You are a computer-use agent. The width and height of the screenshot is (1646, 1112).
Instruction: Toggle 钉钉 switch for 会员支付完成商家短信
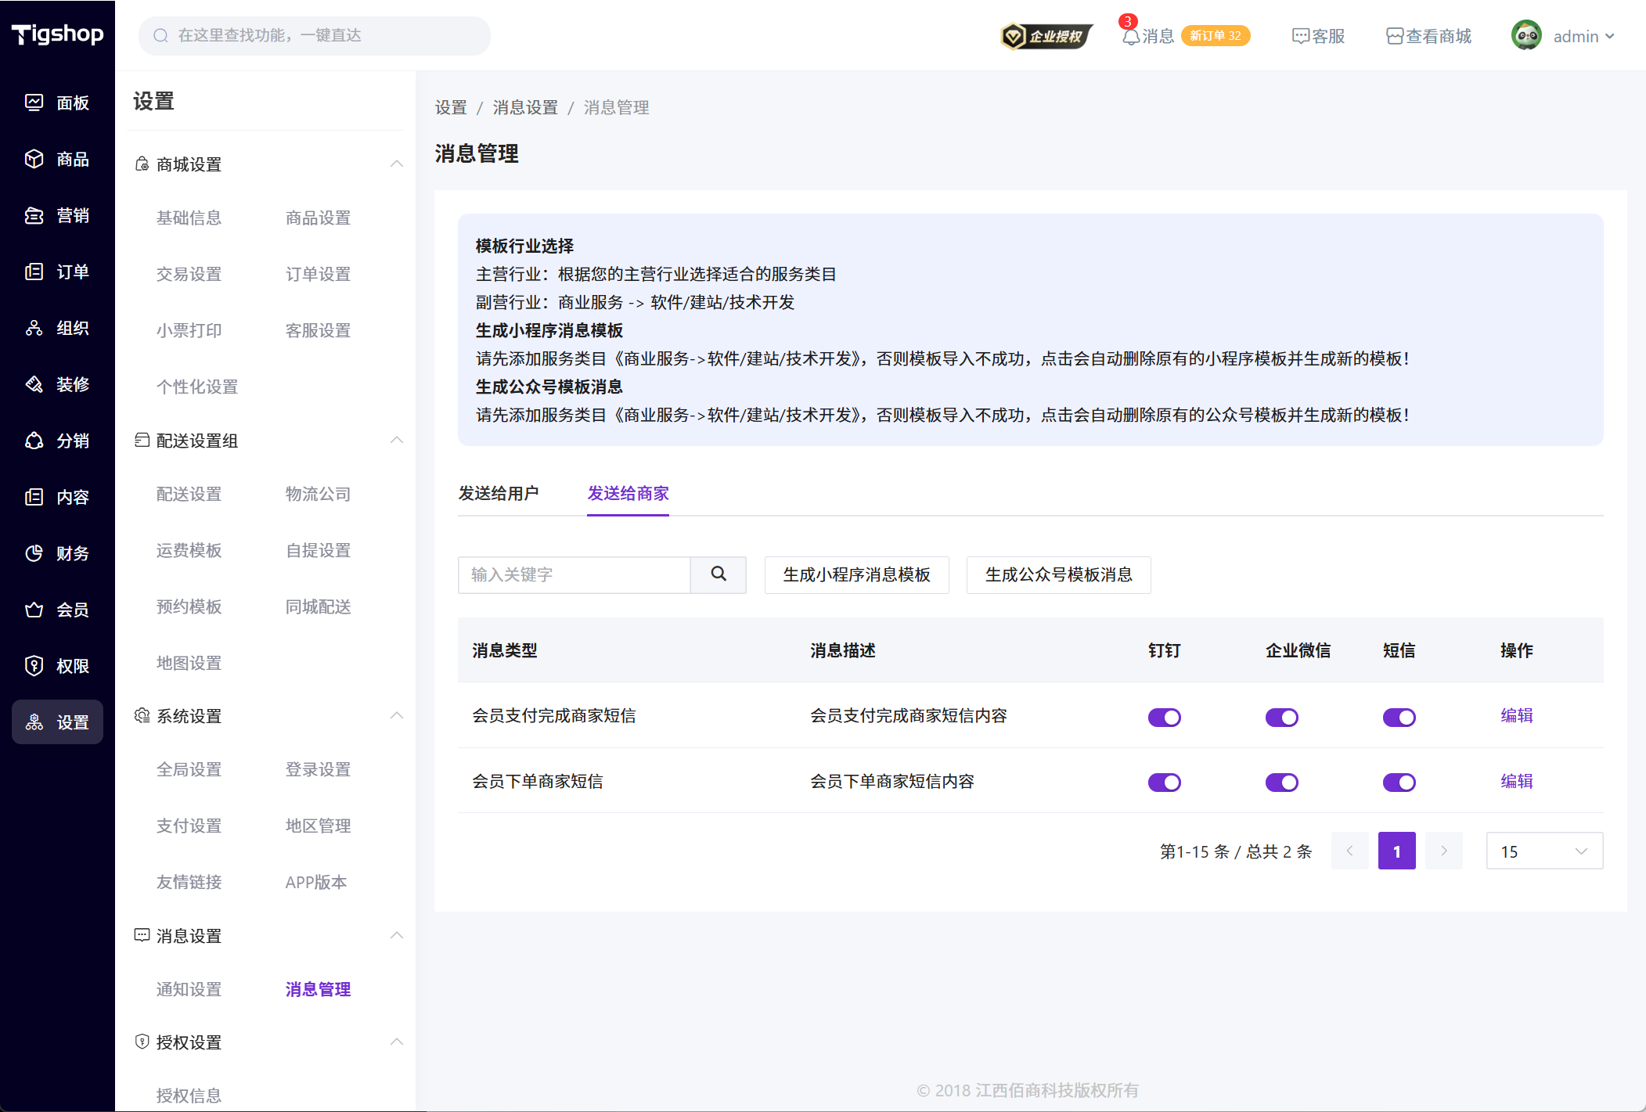(1164, 717)
